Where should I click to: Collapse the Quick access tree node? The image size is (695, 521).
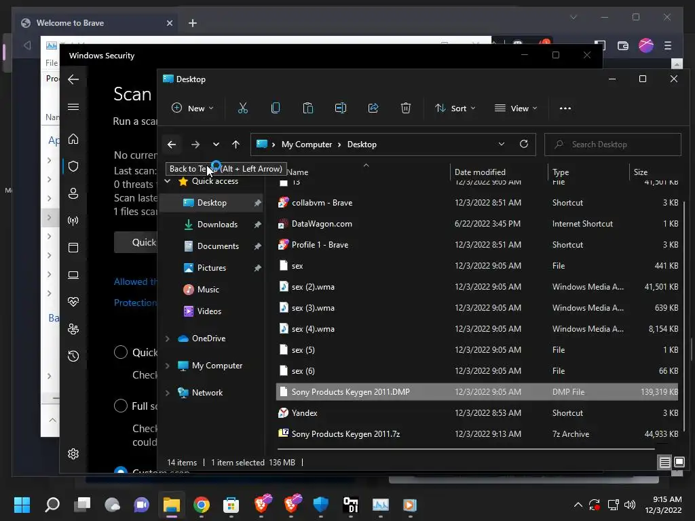click(168, 181)
